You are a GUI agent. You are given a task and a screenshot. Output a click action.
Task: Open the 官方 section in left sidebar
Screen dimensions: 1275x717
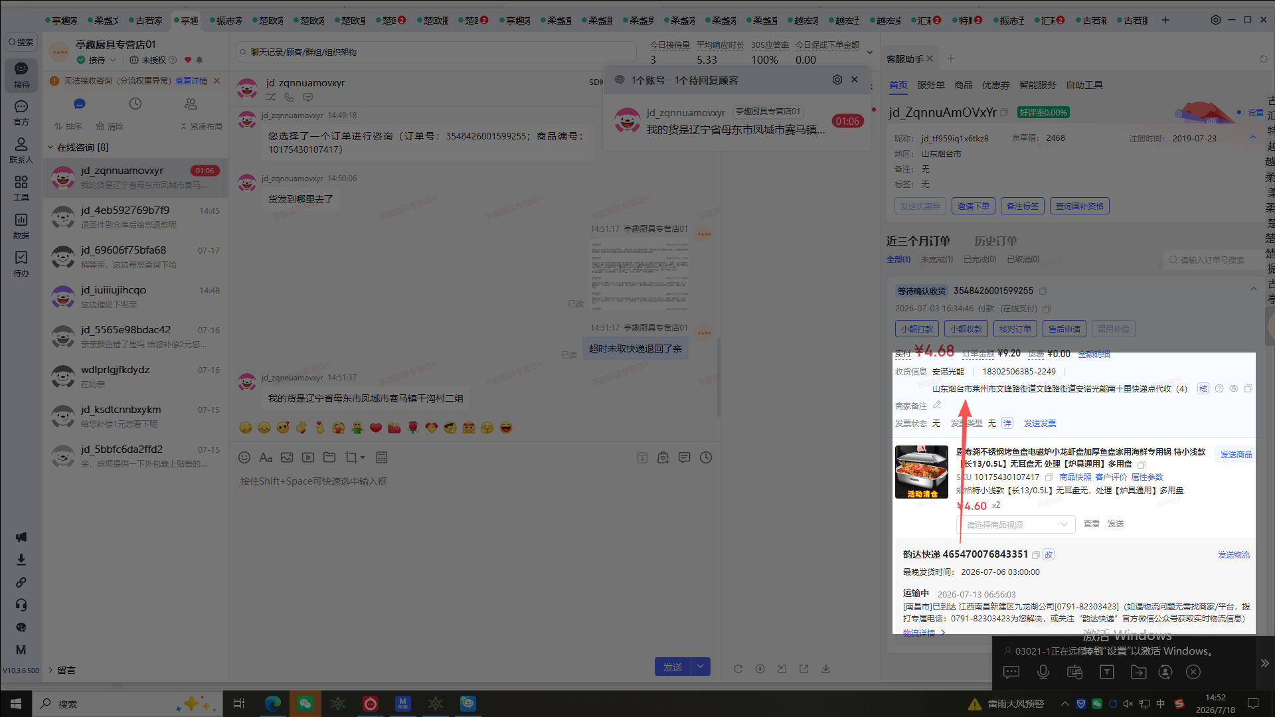click(x=21, y=112)
